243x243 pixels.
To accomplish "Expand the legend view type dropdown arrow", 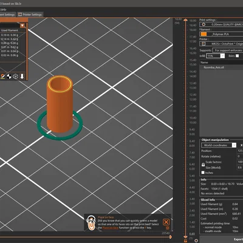I will [x=22, y=26].
